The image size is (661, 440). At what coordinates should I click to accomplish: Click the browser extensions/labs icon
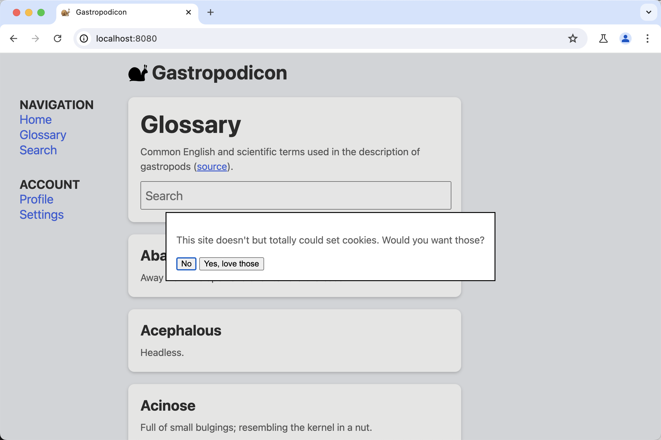pos(603,39)
